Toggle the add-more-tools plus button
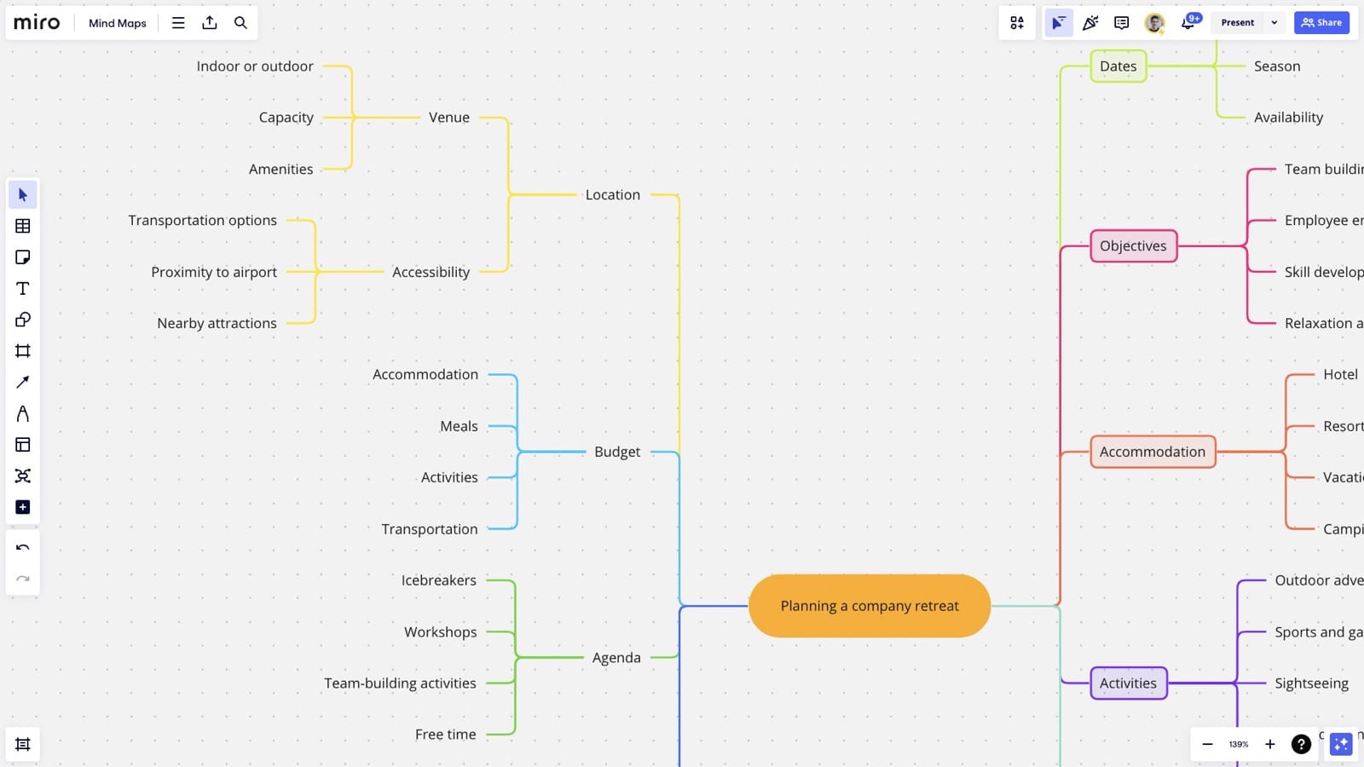Screen dimensions: 1364x767 [23, 507]
